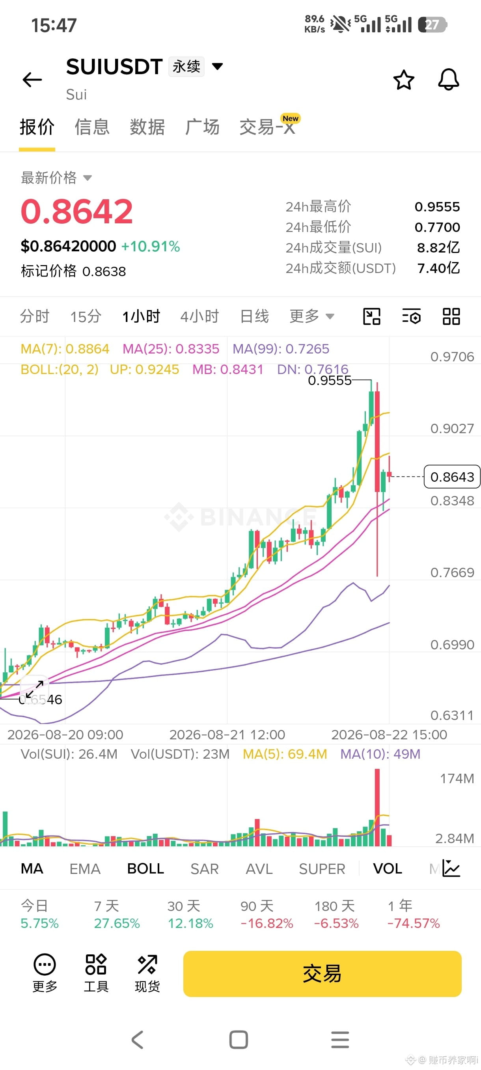Tap the MA(99): 0.7265 legend
The image size is (481, 1070).
(281, 349)
